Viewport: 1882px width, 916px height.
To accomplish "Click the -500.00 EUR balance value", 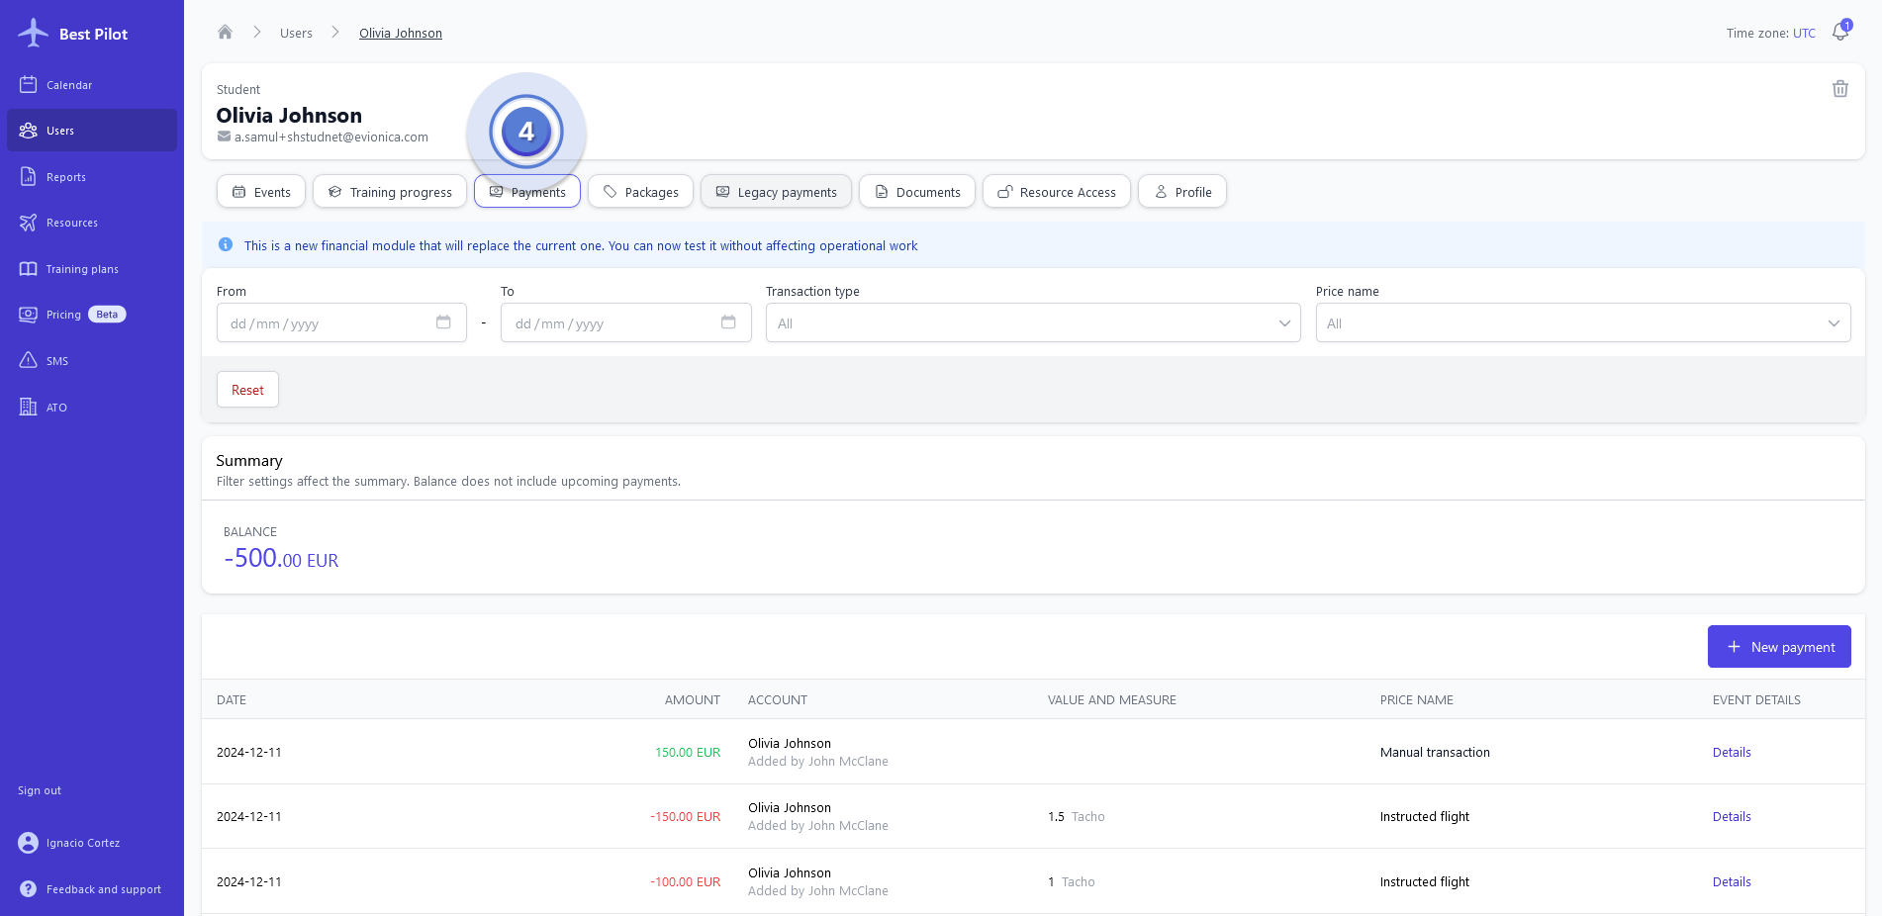I will pyautogui.click(x=281, y=558).
